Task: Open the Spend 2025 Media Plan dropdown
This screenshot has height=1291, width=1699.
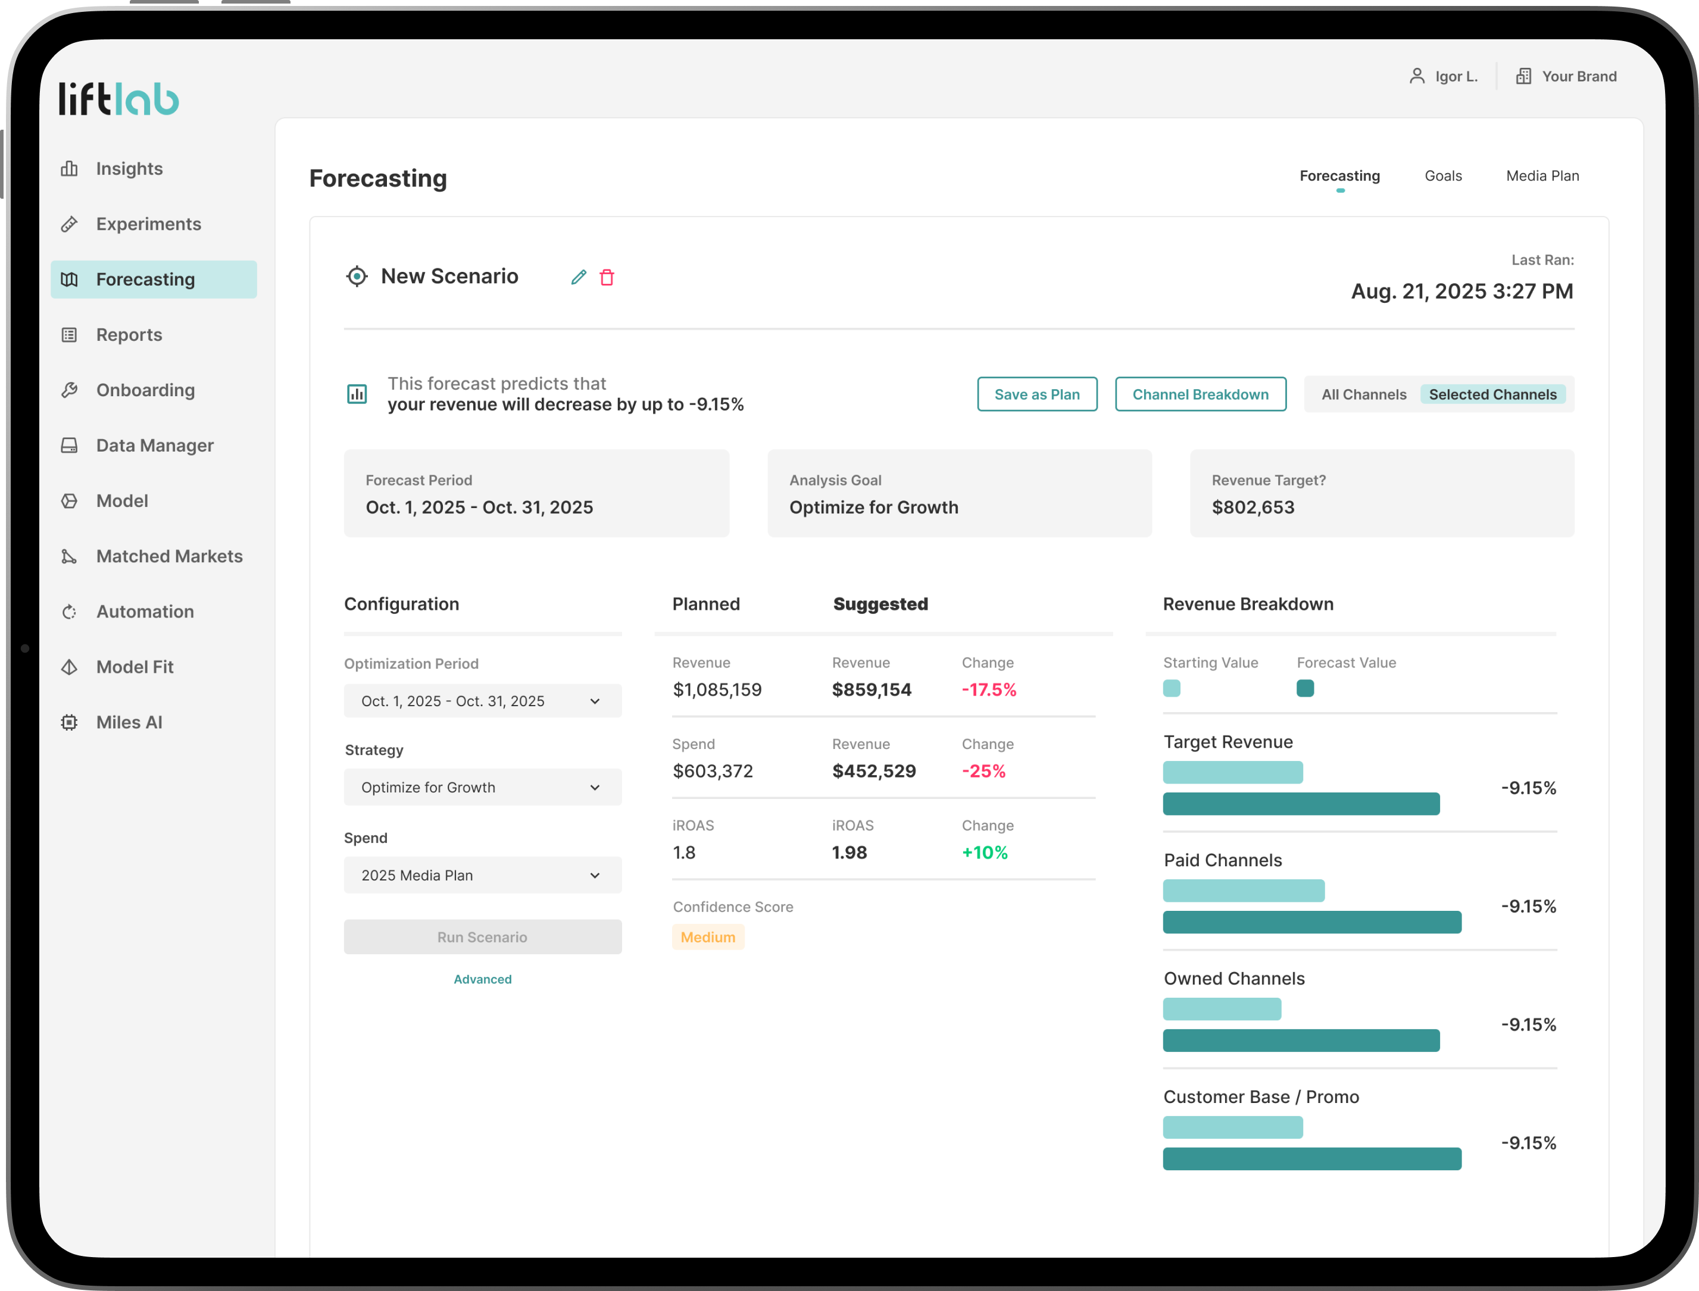Action: [x=482, y=875]
